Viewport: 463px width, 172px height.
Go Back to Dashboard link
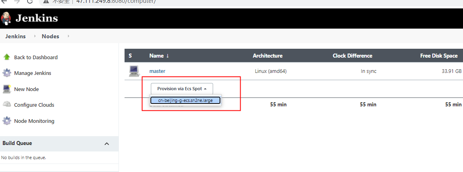click(36, 57)
